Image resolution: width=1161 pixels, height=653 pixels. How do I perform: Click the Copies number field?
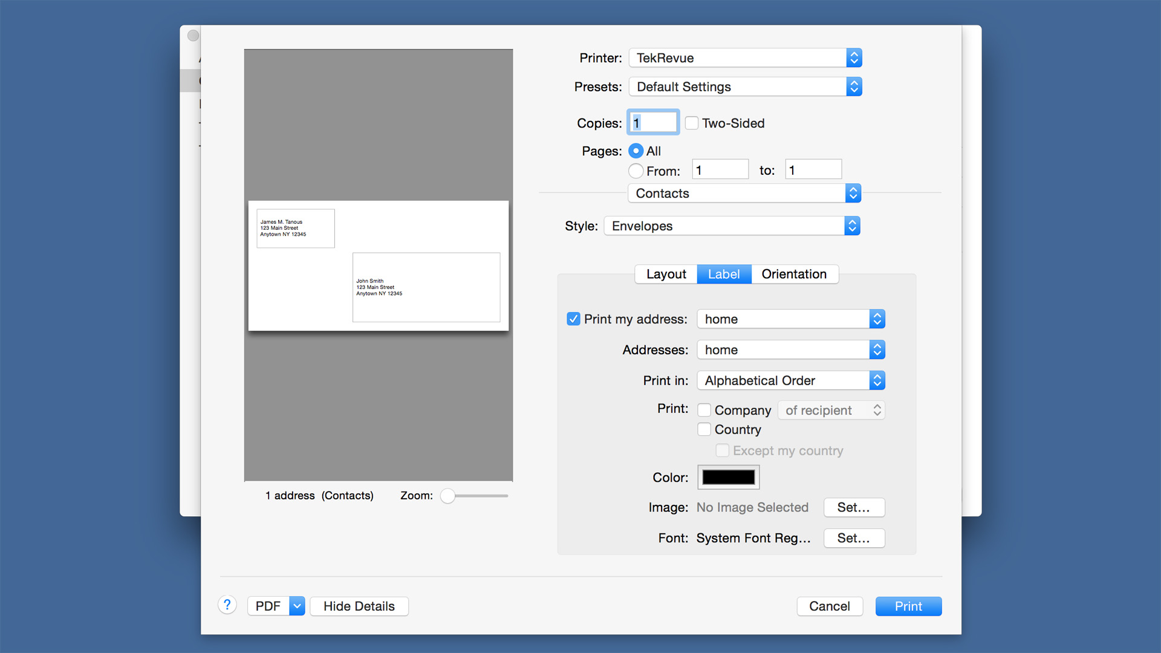(x=653, y=123)
